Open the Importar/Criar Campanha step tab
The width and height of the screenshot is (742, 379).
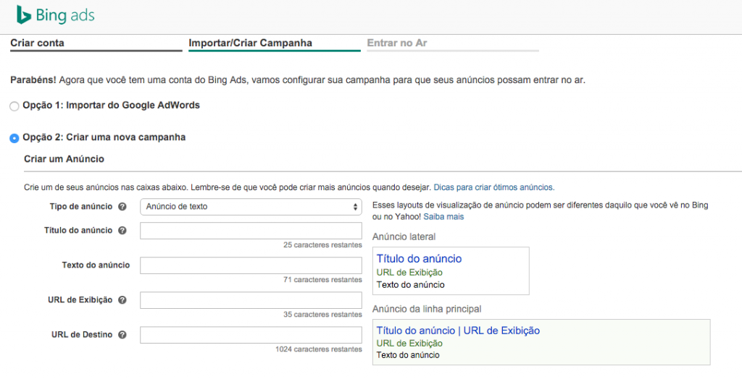[250, 43]
